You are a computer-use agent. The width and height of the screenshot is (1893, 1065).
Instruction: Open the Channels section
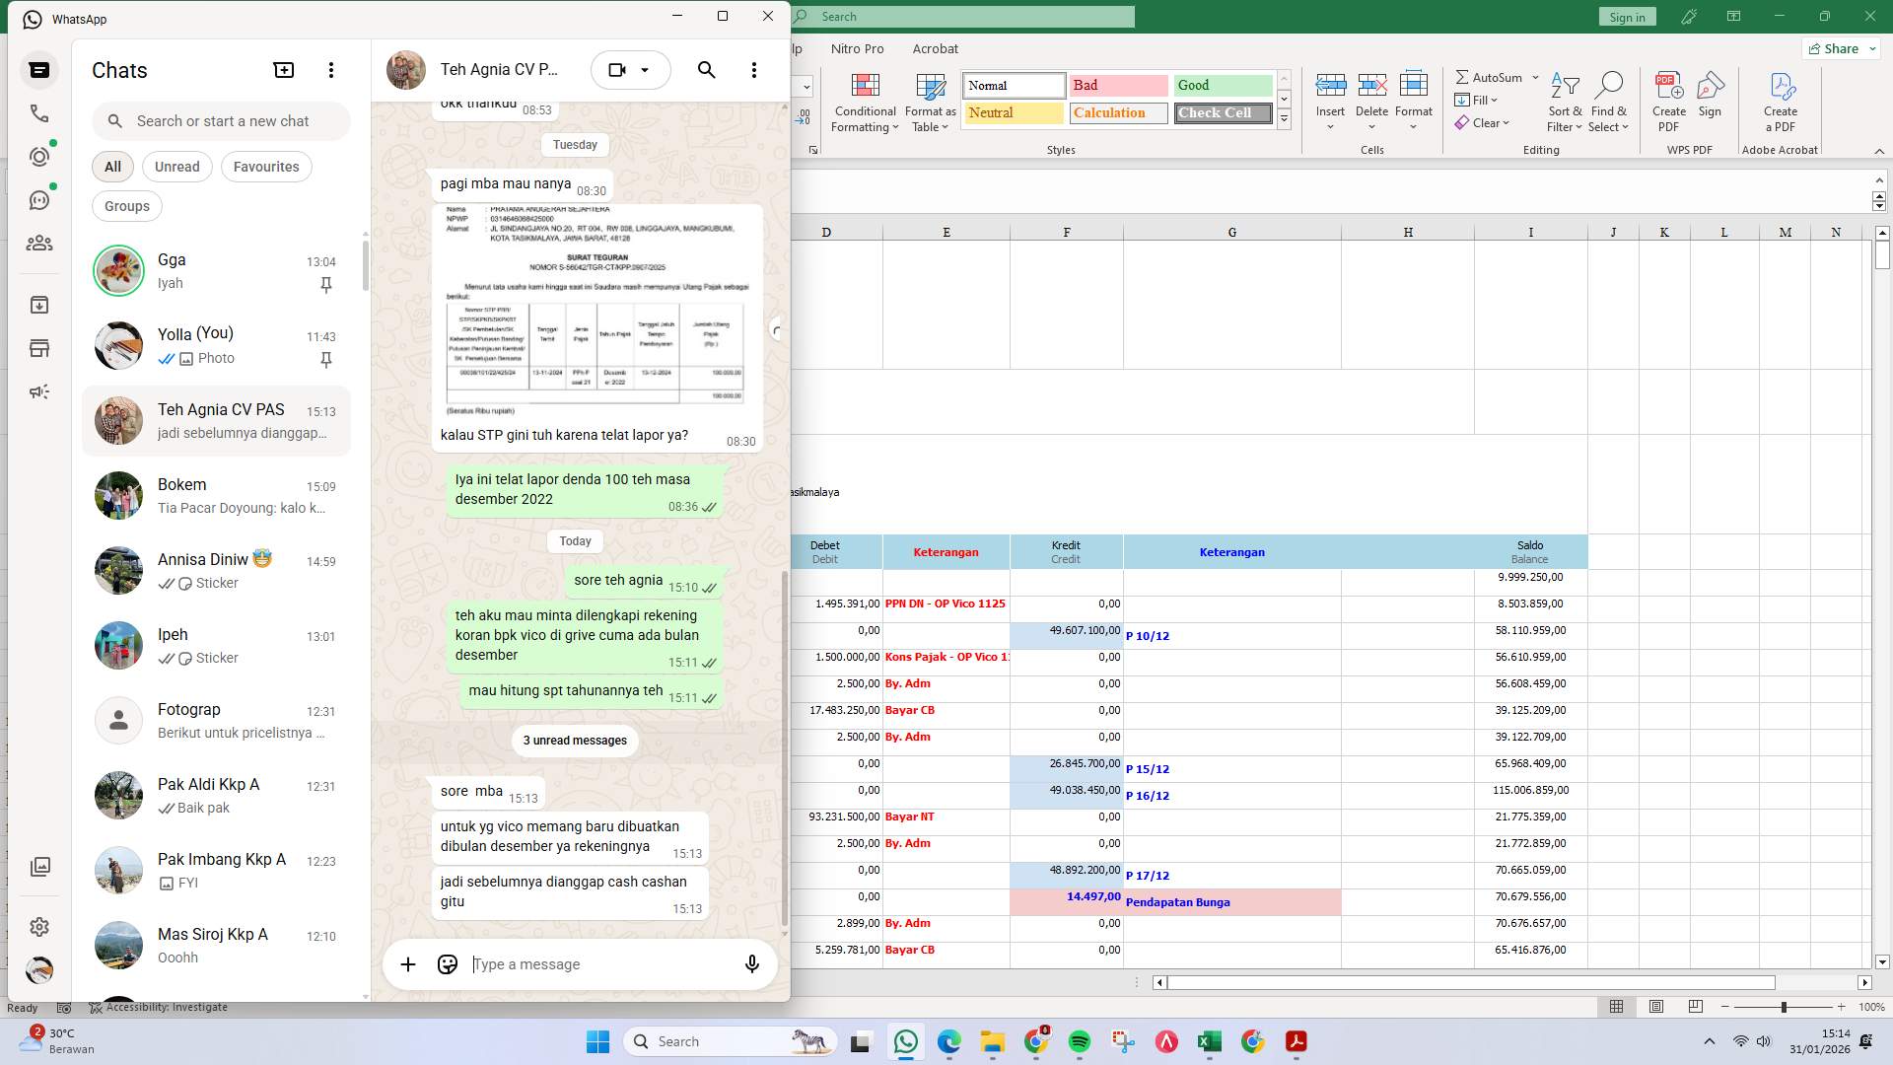tap(39, 199)
